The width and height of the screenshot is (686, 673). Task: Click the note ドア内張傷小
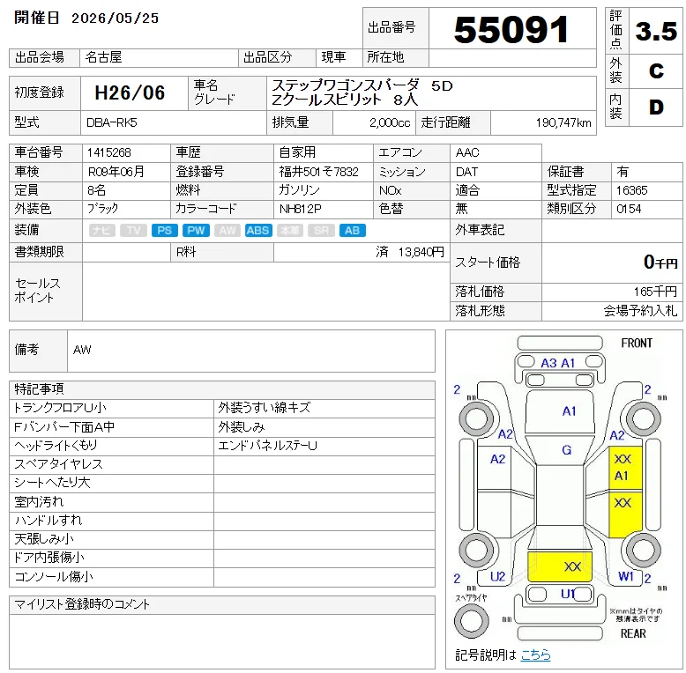point(49,558)
